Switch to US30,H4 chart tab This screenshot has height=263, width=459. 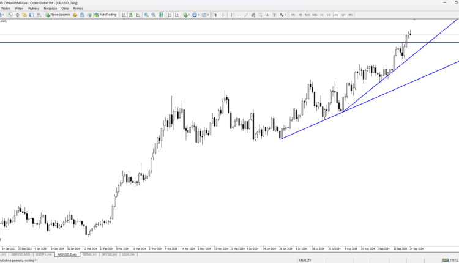click(129, 254)
